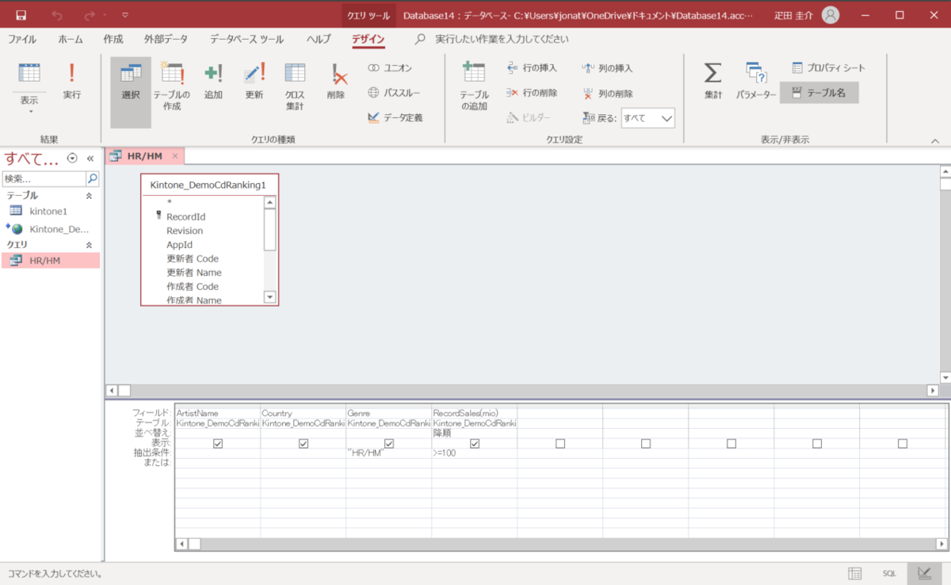Click テーブルの追加 add tables button
951x585 pixels.
coord(474,86)
